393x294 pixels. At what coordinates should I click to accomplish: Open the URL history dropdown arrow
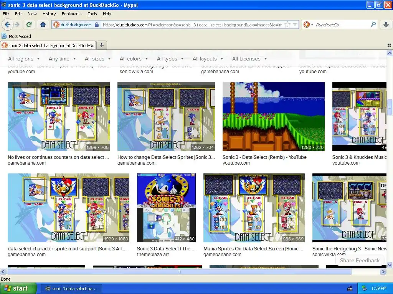(295, 24)
